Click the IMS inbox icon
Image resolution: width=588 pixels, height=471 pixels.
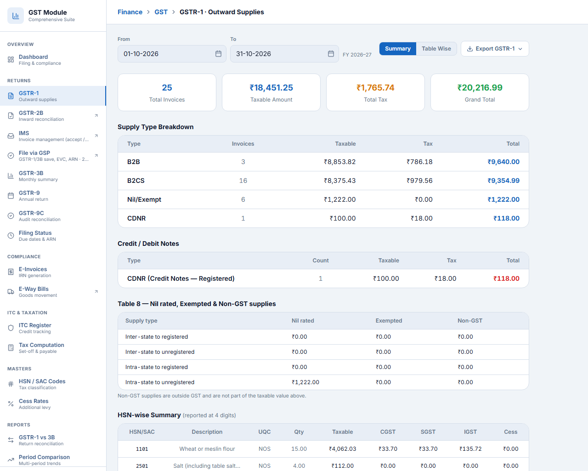coord(11,136)
